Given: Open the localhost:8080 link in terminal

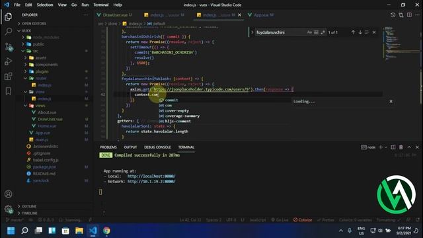Looking at the screenshot, I should click(151, 177).
